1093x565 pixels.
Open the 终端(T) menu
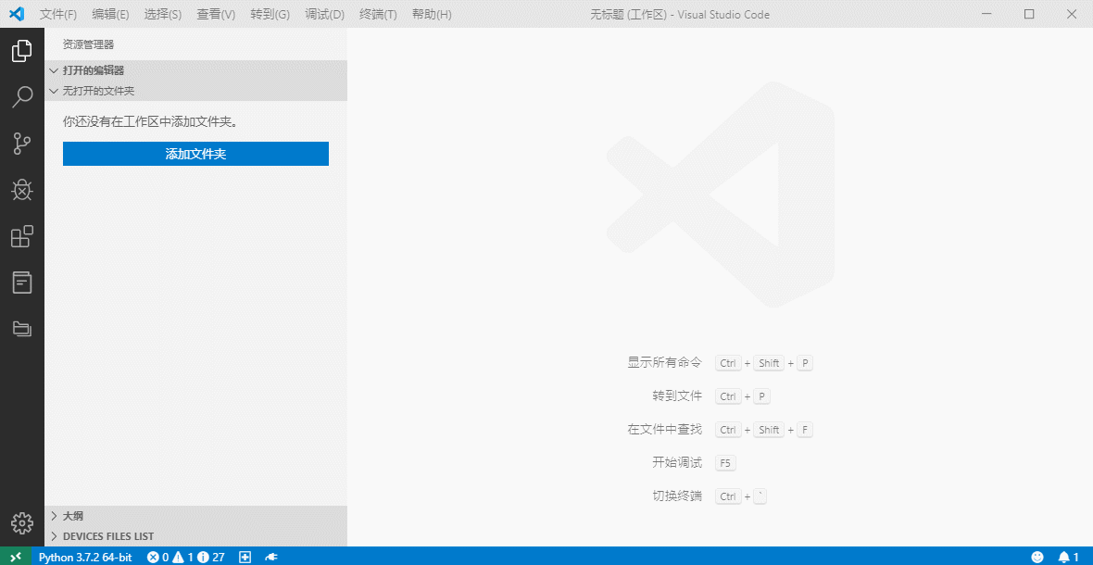coord(377,15)
